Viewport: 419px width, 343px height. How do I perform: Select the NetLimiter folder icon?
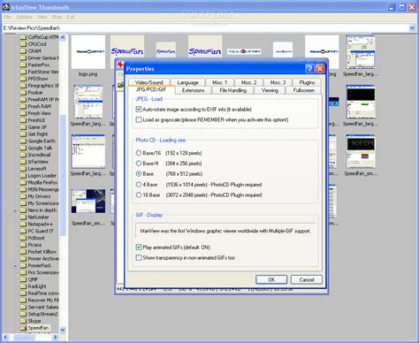[23, 217]
